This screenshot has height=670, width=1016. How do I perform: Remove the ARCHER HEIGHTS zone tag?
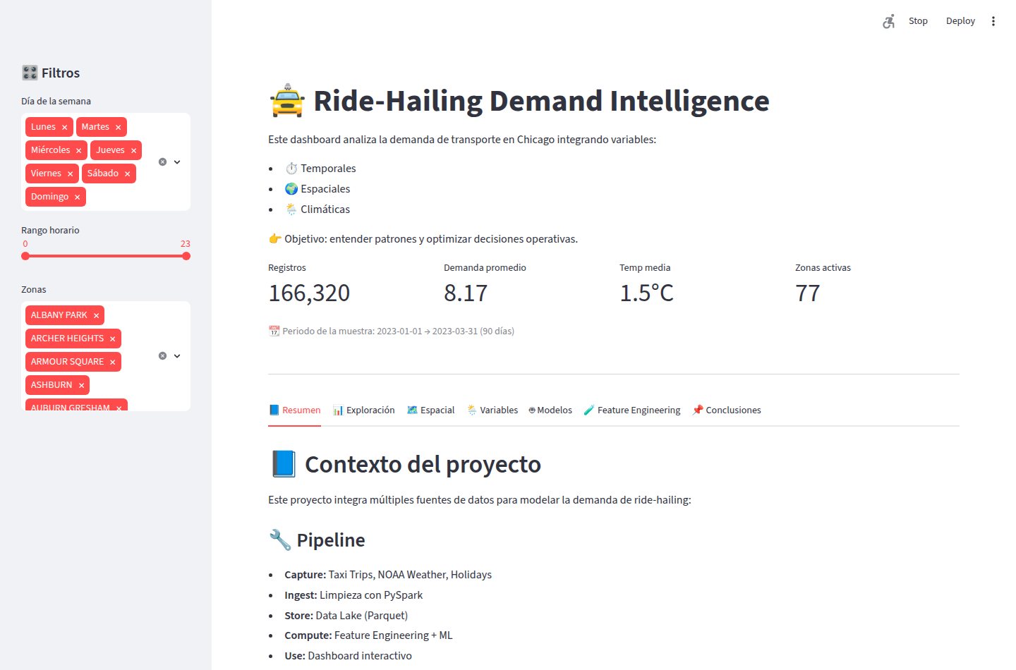[112, 339]
